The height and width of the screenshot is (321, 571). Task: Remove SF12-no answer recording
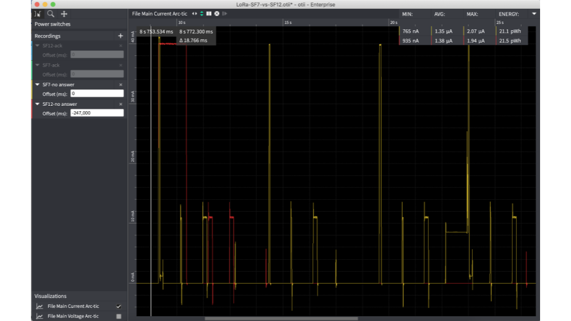[x=121, y=104]
